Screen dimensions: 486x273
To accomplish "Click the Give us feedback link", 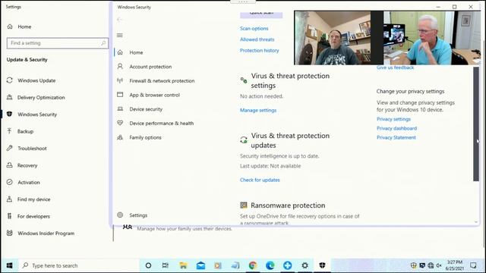I will pos(395,67).
